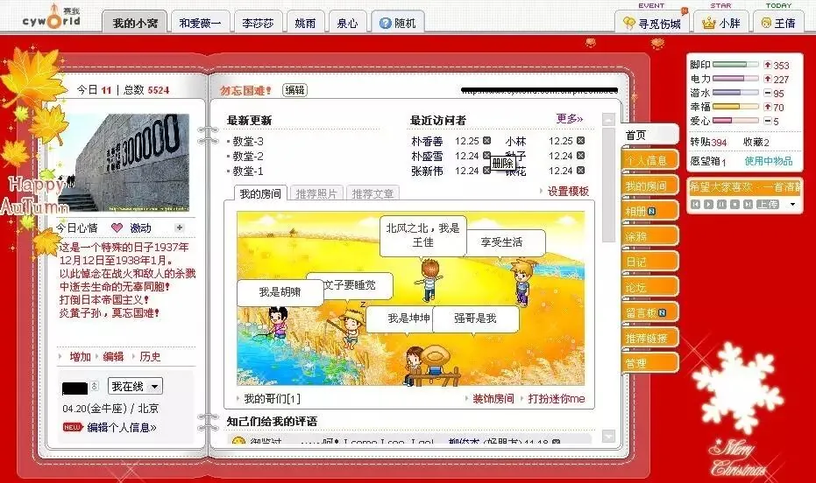The height and width of the screenshot is (483, 816).
Task: Open the 随机 random tab
Action: [398, 23]
